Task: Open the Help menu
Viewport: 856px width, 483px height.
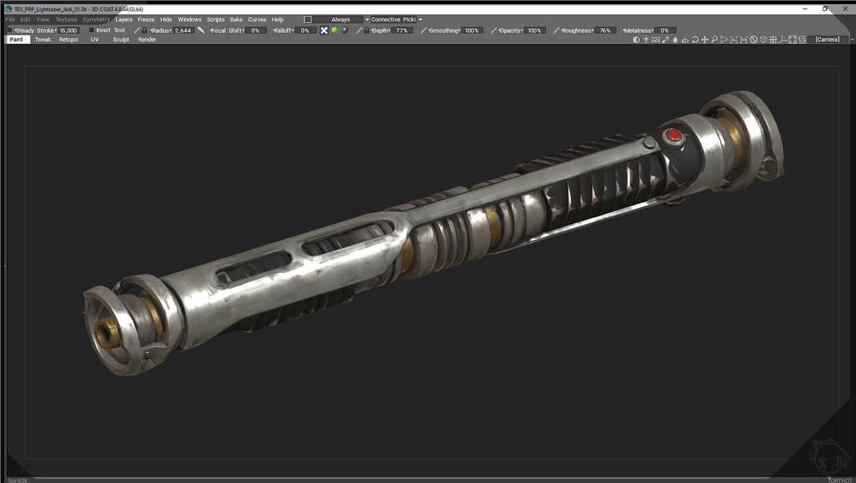Action: pyautogui.click(x=278, y=19)
